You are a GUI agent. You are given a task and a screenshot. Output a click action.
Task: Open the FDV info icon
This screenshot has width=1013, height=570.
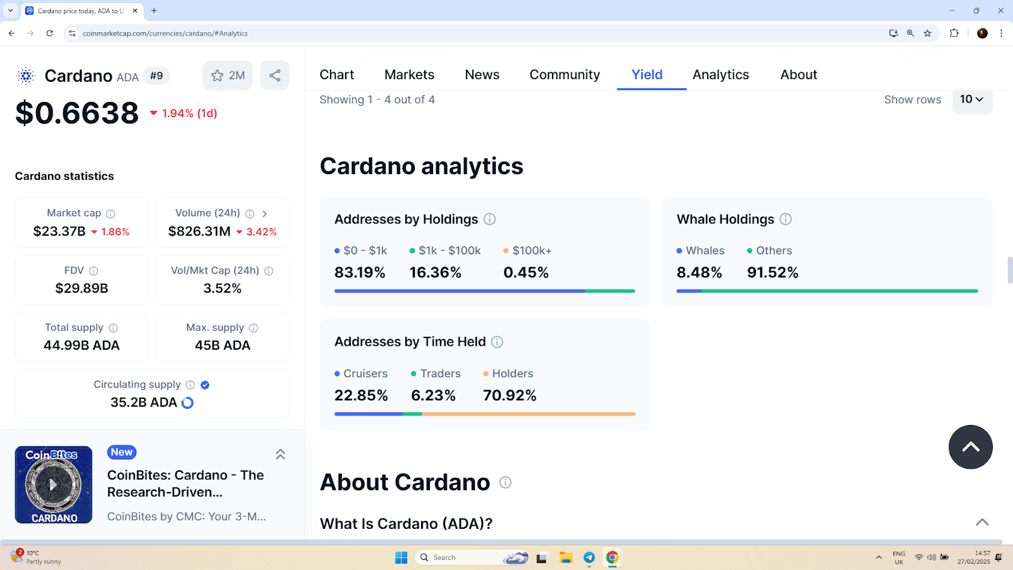click(94, 271)
